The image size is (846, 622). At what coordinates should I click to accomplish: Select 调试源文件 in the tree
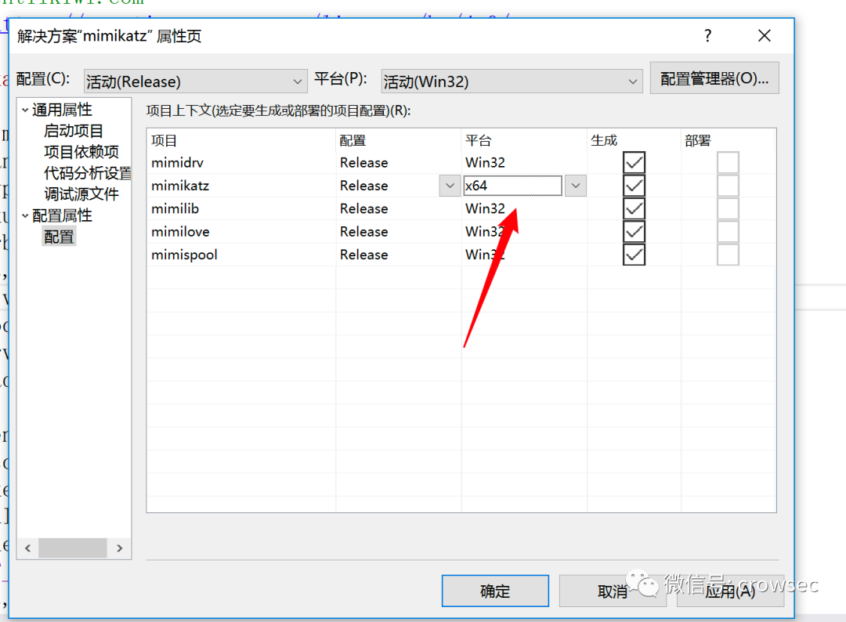point(81,194)
